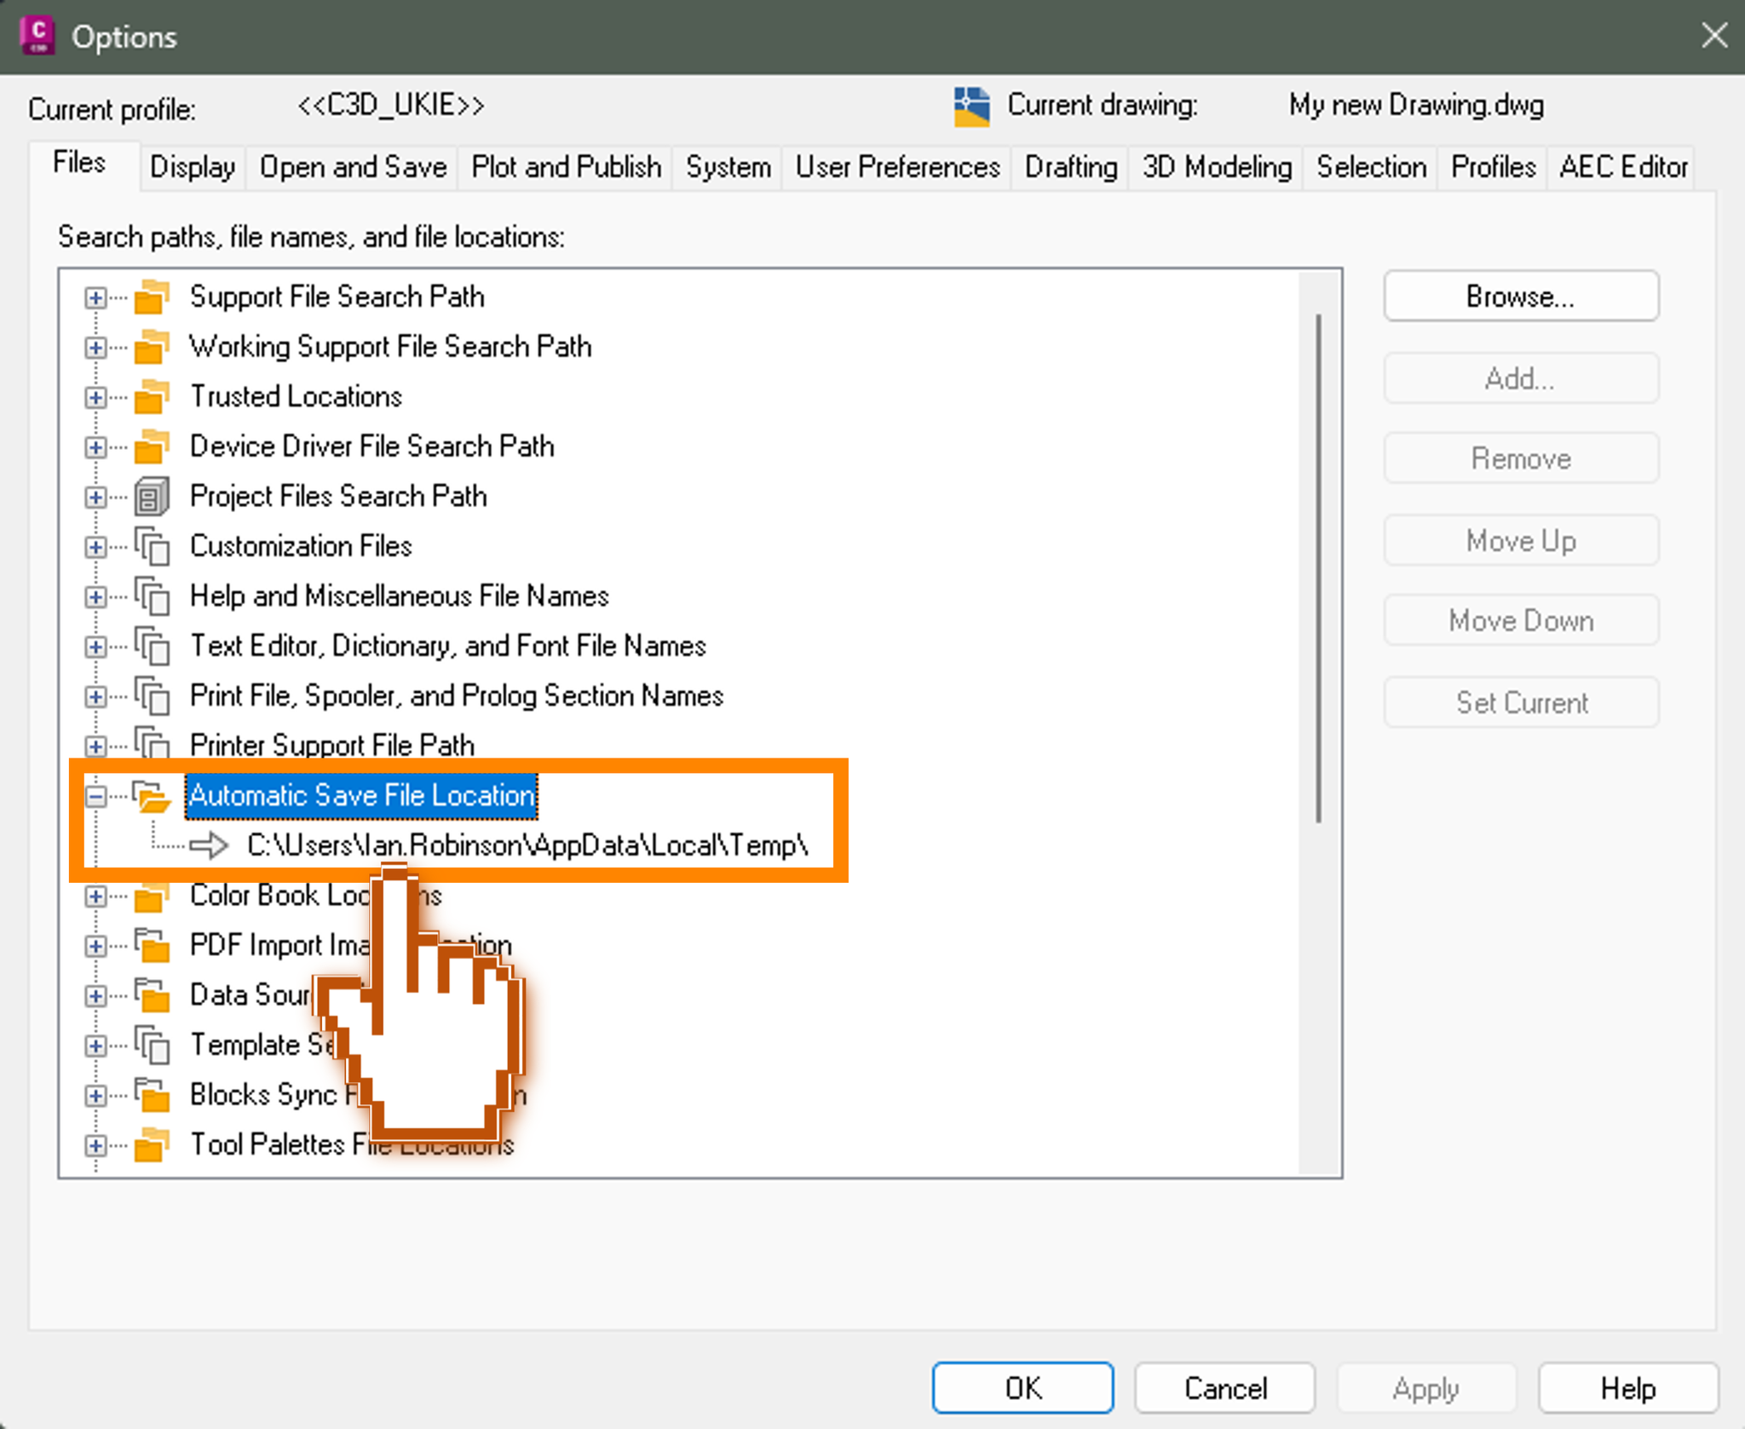Click the Browse... button
The image size is (1745, 1429).
tap(1521, 297)
